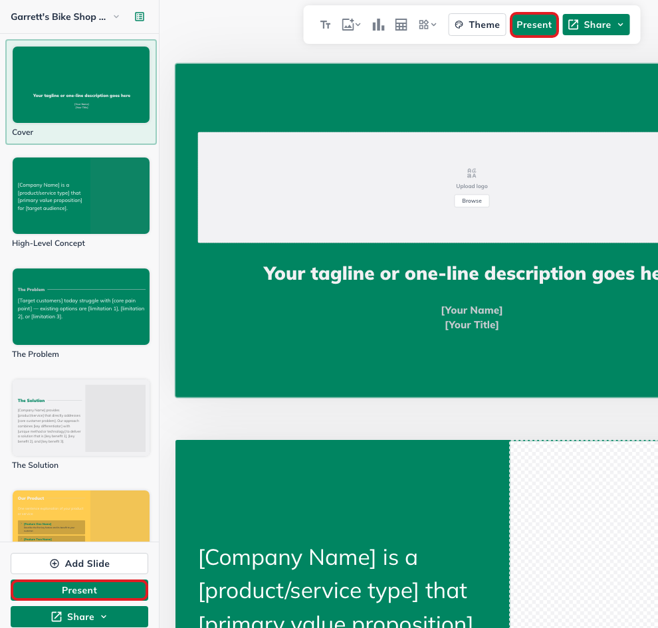Image resolution: width=658 pixels, height=628 pixels.
Task: Click the Upload logo placeholder icon
Action: [472, 173]
